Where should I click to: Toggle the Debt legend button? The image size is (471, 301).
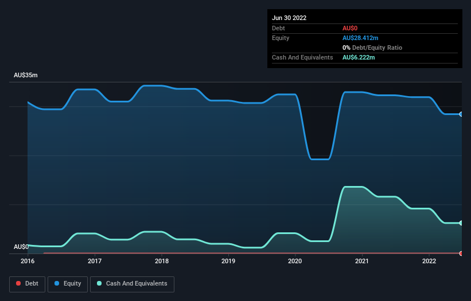27,284
